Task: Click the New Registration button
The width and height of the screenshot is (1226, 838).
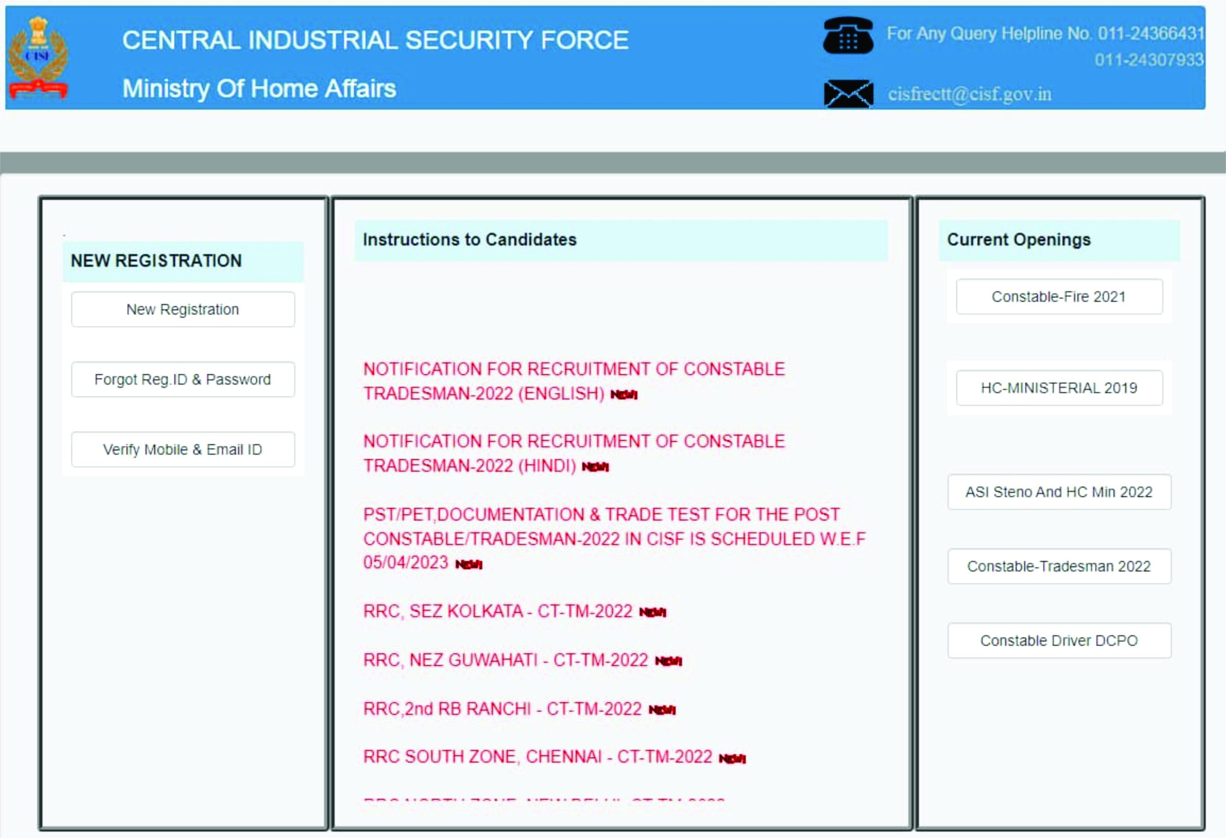Action: 183,309
